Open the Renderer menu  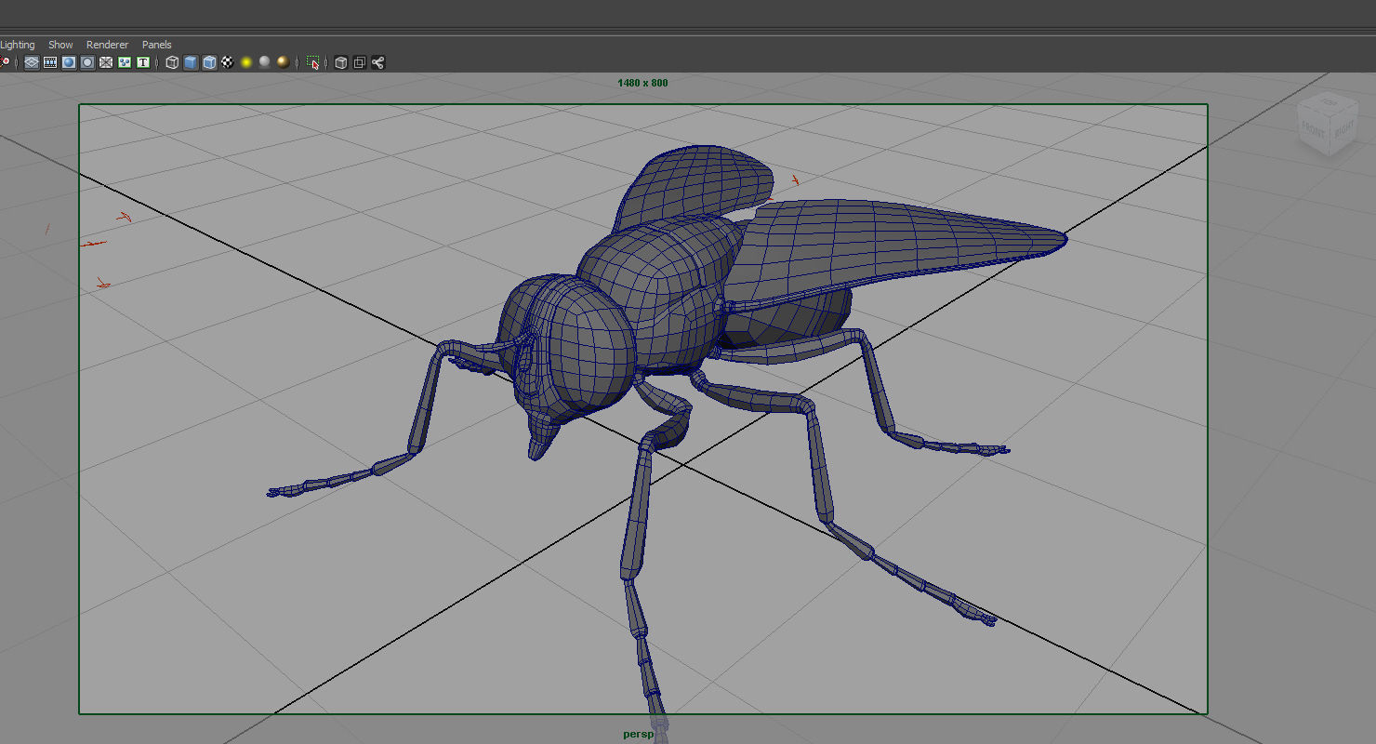[108, 45]
